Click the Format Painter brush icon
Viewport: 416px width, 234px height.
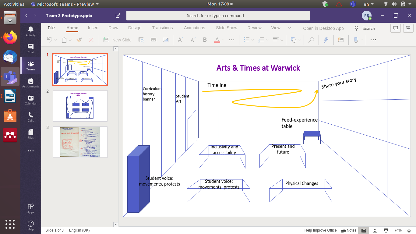79,40
